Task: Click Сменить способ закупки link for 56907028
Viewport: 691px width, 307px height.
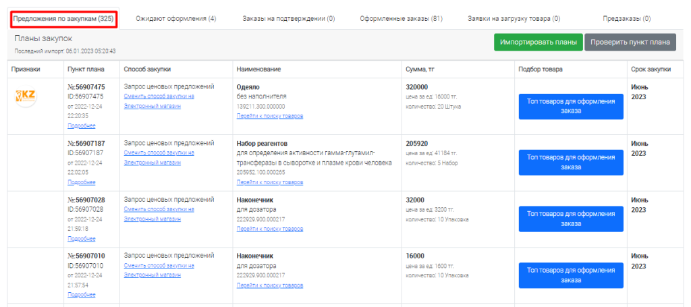Action: (159, 210)
